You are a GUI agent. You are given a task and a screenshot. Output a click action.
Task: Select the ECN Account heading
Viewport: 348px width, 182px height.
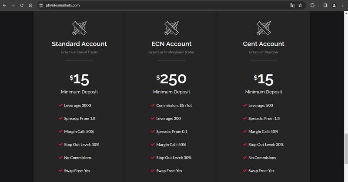point(171,44)
